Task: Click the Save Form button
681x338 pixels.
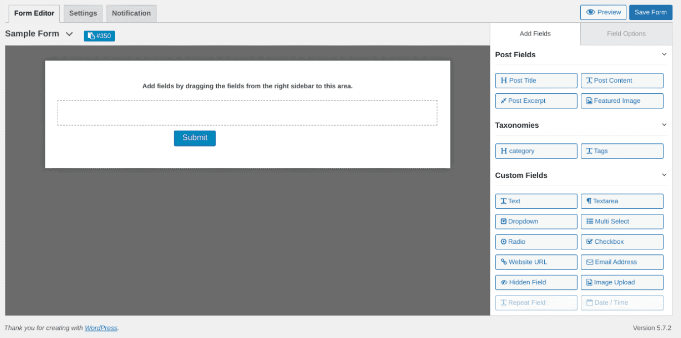Action: coord(651,12)
